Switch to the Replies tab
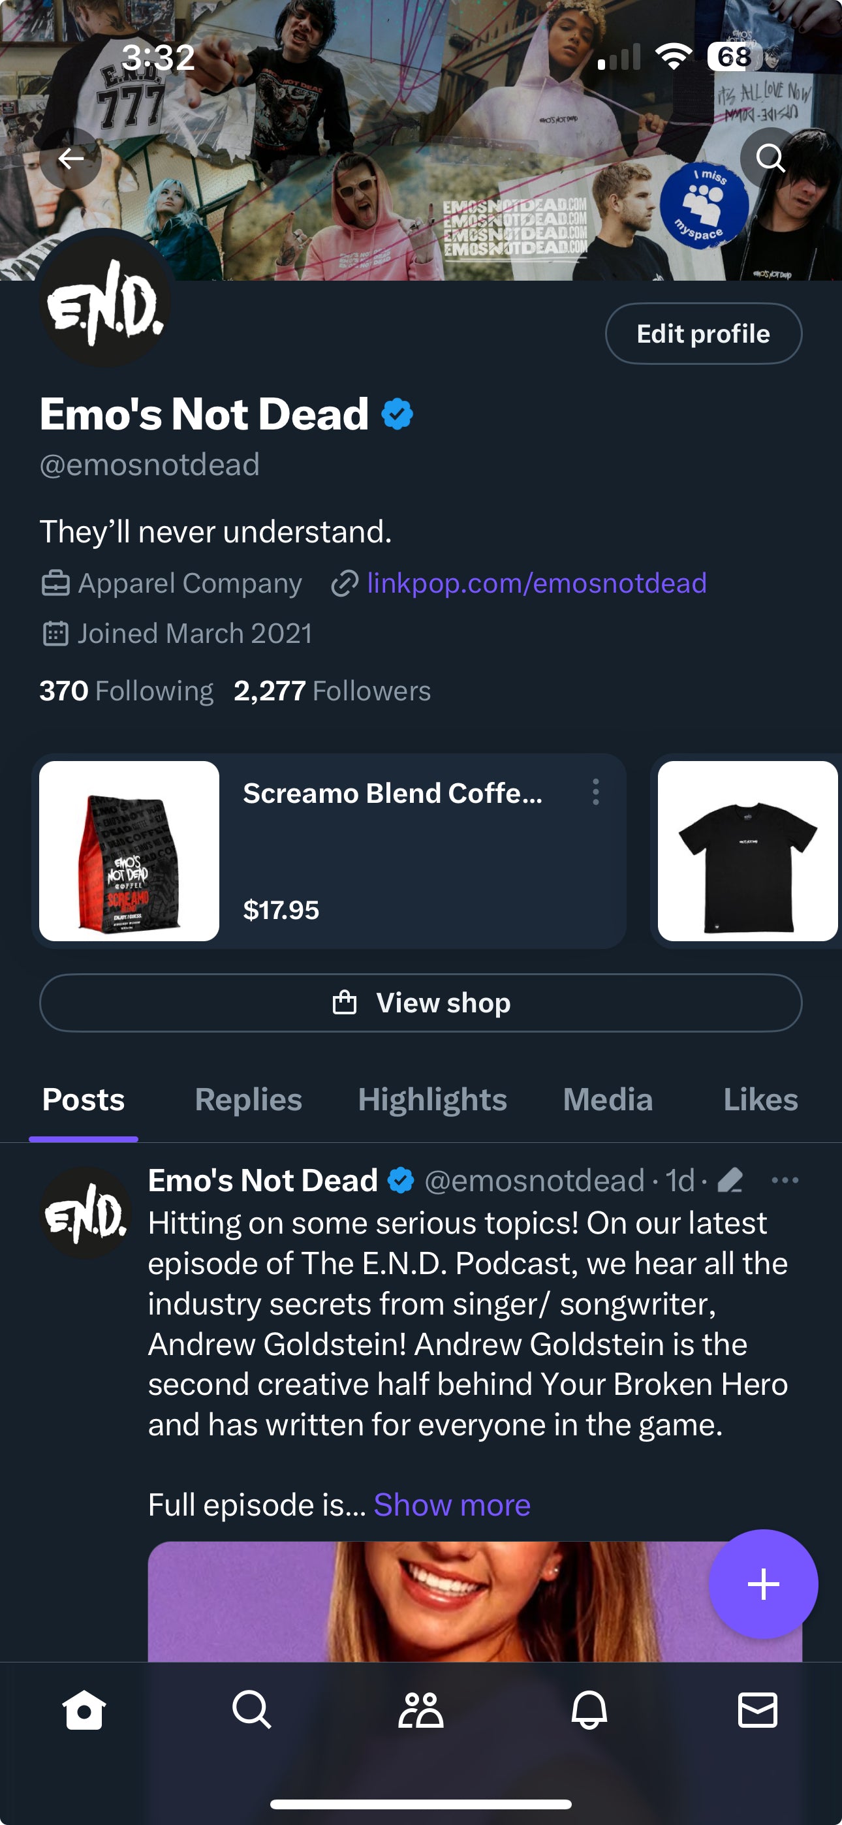 (248, 1100)
